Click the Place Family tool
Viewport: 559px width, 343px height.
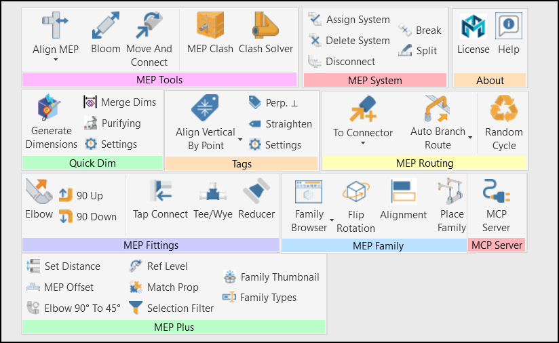pos(452,206)
